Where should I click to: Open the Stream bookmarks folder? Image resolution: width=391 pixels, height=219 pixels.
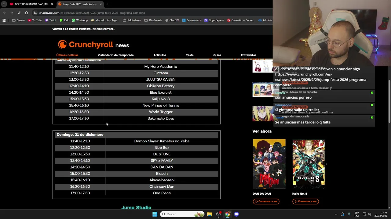[18, 20]
